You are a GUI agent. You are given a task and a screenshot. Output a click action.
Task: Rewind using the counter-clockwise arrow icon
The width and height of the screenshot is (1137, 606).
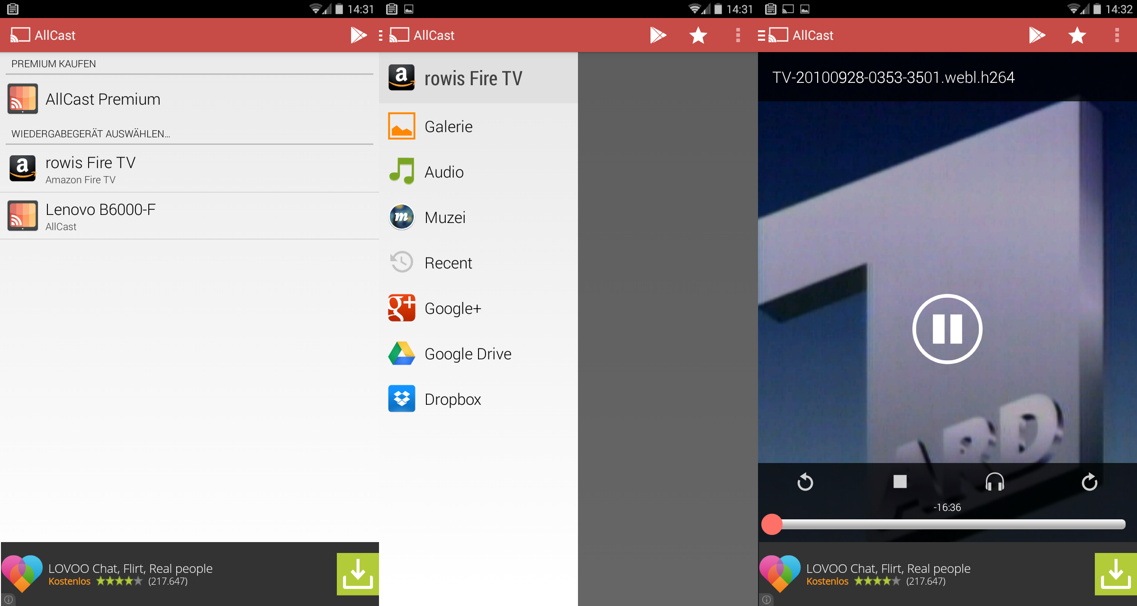click(x=805, y=482)
